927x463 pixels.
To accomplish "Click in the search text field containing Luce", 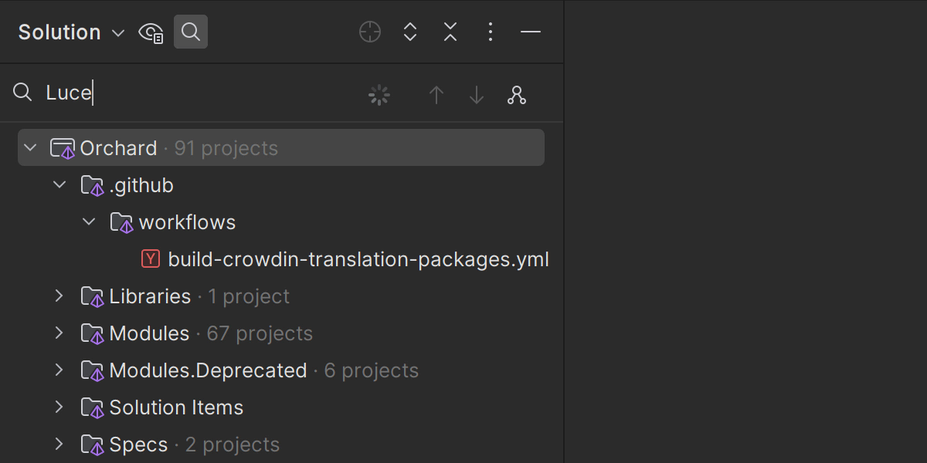I will 216,93.
